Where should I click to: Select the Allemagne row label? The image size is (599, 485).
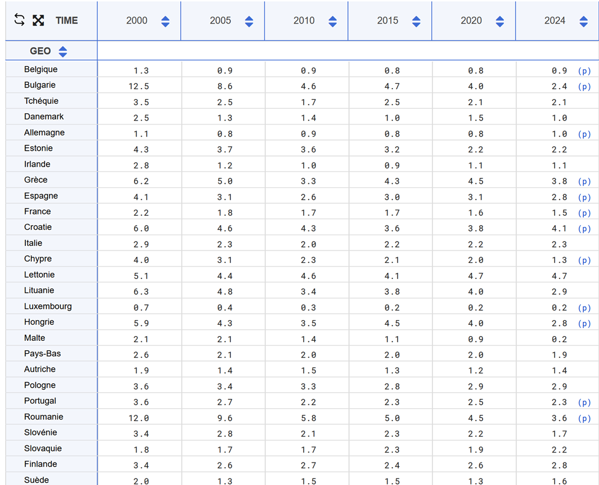point(44,132)
